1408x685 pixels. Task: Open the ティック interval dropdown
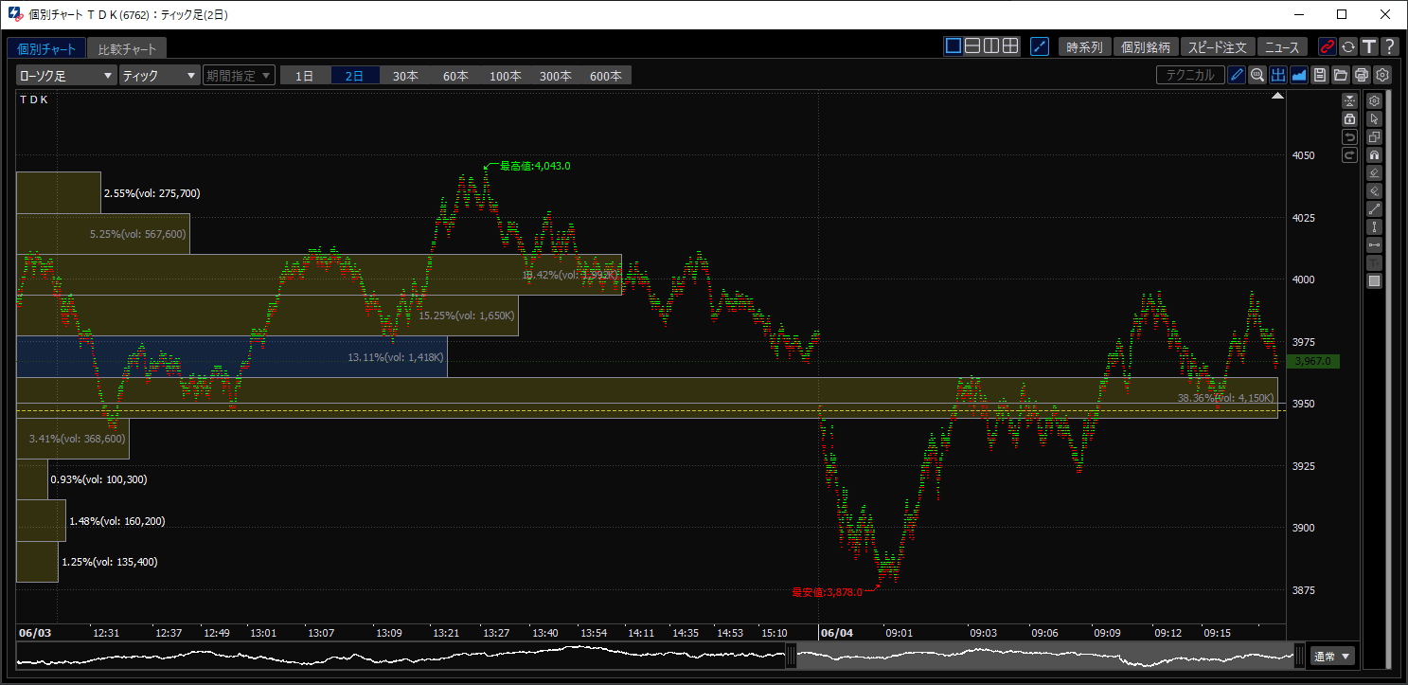coord(159,76)
